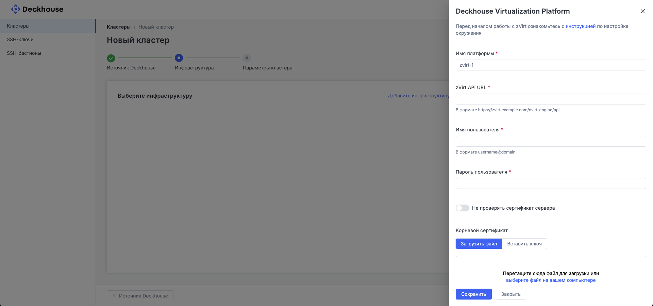Click the active Инфраструктура step circle
653x306 pixels.
point(179,58)
